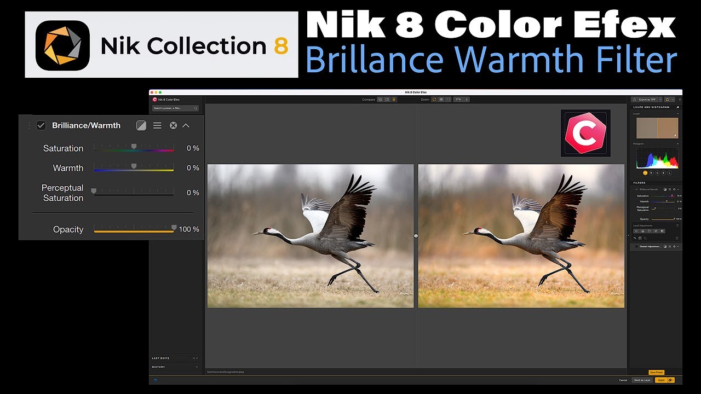Click the Saturation 0 % value in enlarged panel
Screen dimensions: 701x394
[x=193, y=148]
